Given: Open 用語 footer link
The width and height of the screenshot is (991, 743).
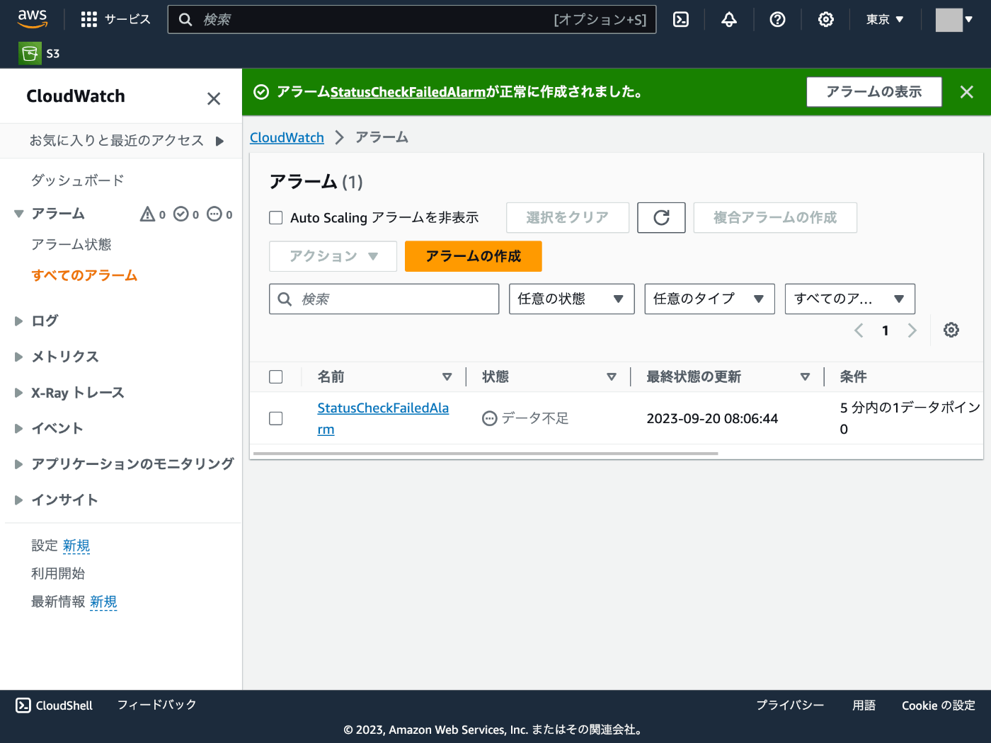Looking at the screenshot, I should click(864, 705).
